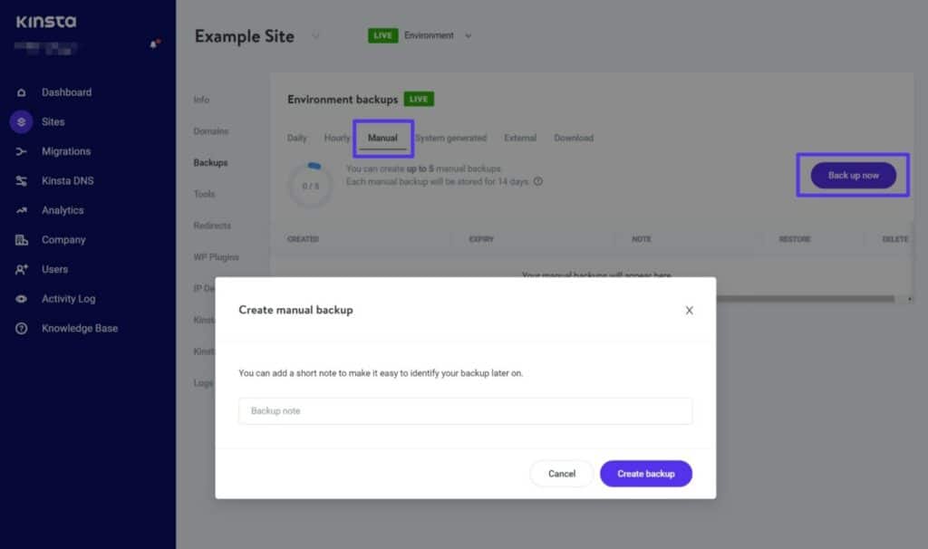Click the Migrations arrow icon
The width and height of the screenshot is (928, 549).
(x=22, y=151)
